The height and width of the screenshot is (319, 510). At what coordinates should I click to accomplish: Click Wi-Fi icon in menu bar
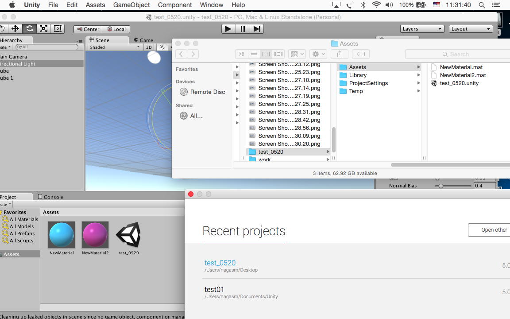click(x=376, y=5)
